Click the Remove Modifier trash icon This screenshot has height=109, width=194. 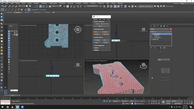[161, 48]
